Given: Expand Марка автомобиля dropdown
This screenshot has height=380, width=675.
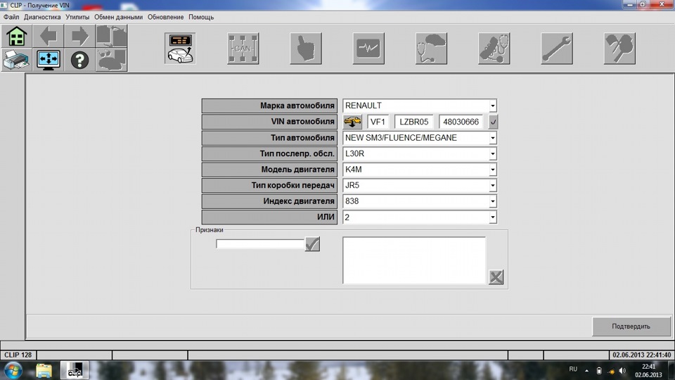Looking at the screenshot, I should [x=493, y=106].
